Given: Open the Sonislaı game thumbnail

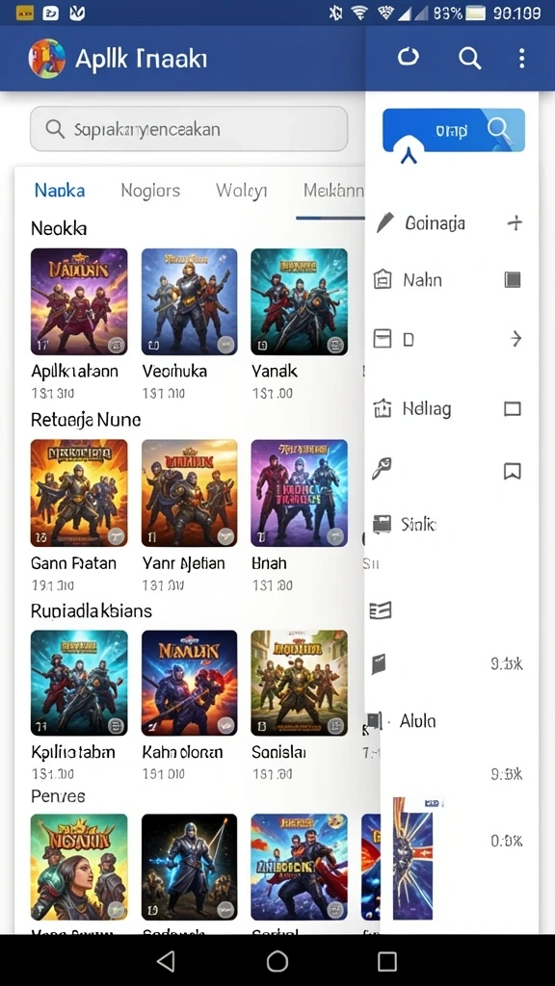Looking at the screenshot, I should (300, 683).
